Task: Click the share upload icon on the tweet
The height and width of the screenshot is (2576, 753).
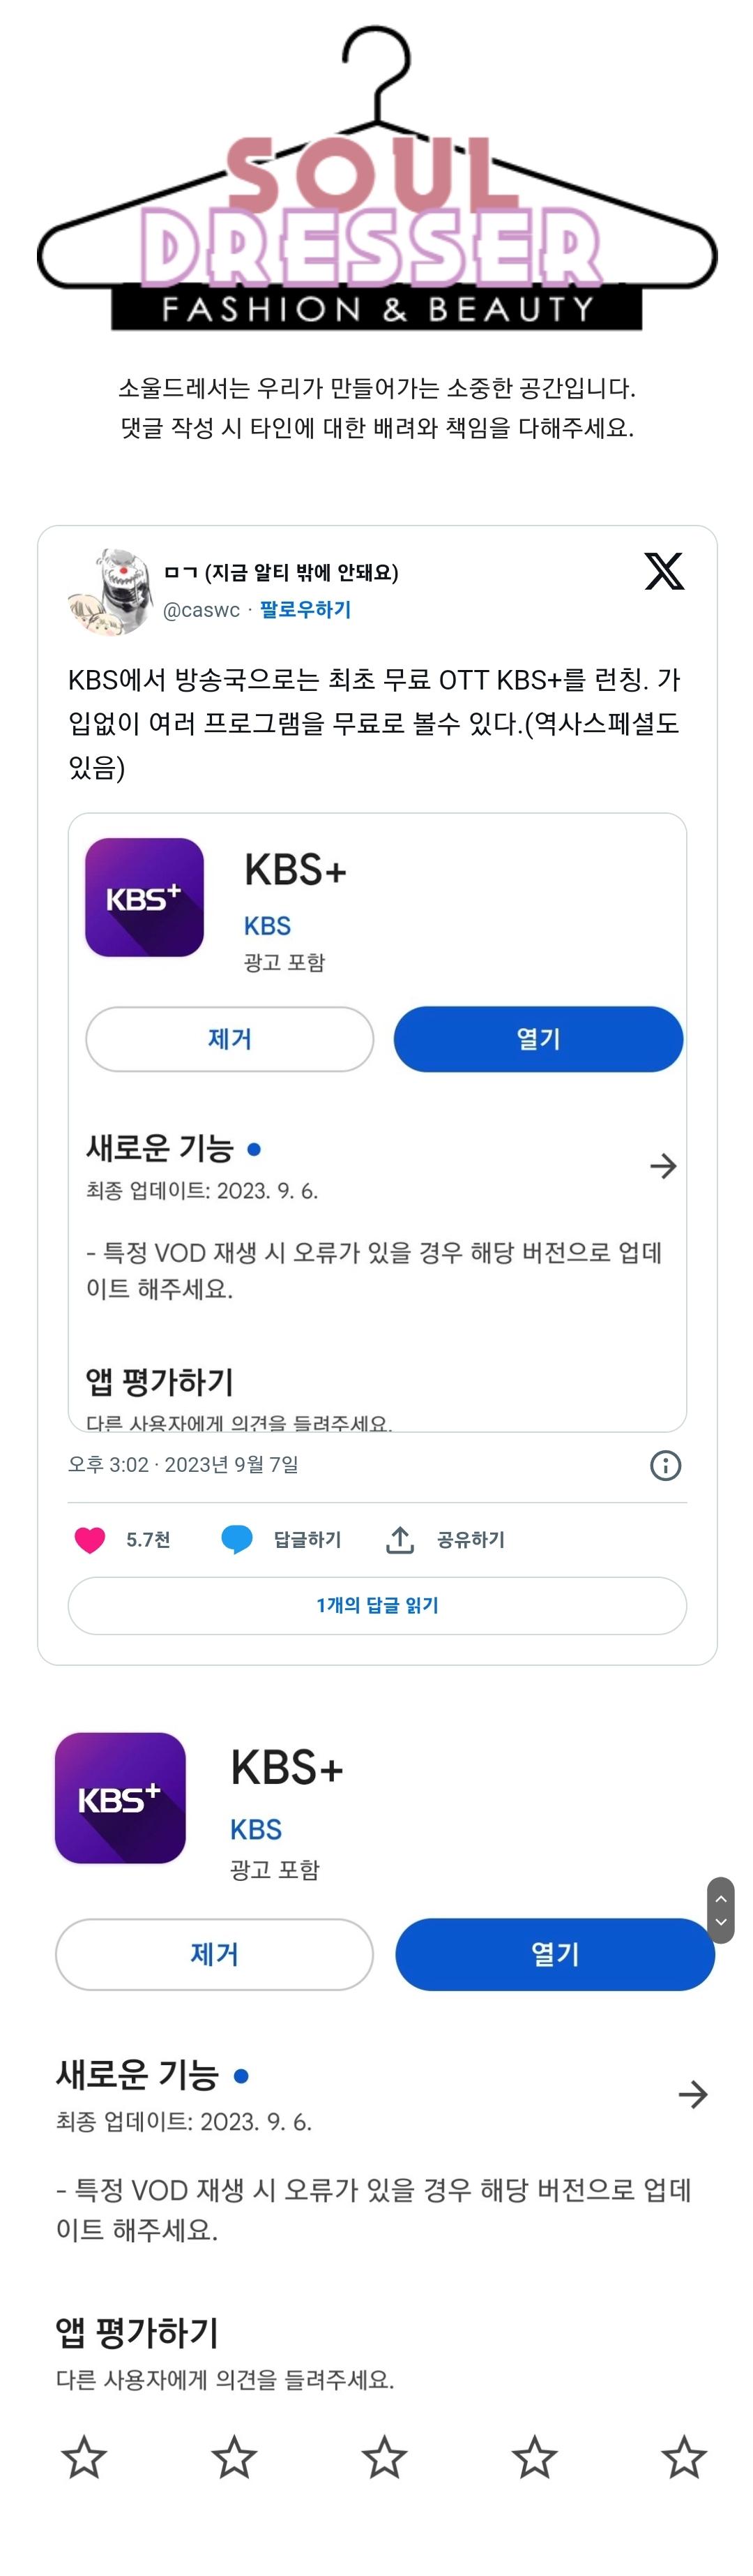Action: [x=400, y=1540]
